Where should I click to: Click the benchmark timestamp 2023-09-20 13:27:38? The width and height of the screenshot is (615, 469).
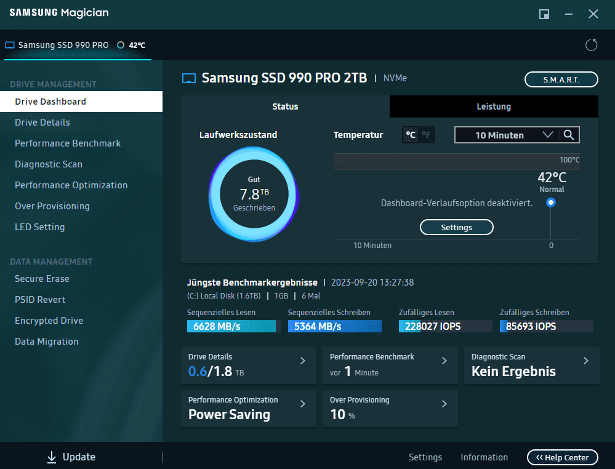pyautogui.click(x=372, y=283)
